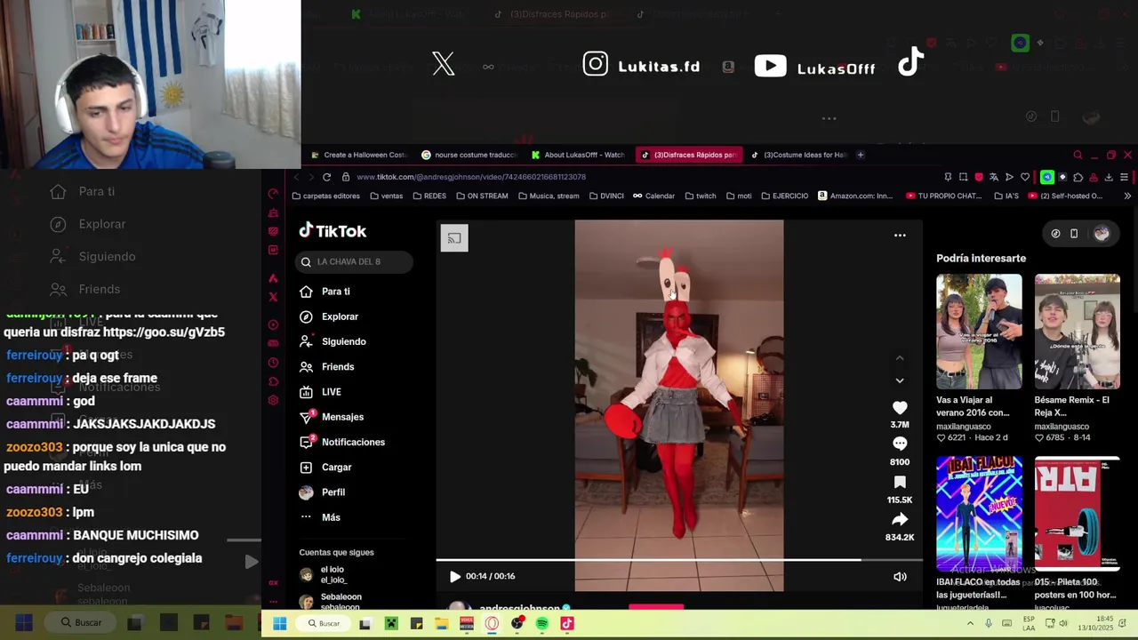The height and width of the screenshot is (640, 1138).
Task: Play the paused TikTok video
Action: tap(455, 576)
